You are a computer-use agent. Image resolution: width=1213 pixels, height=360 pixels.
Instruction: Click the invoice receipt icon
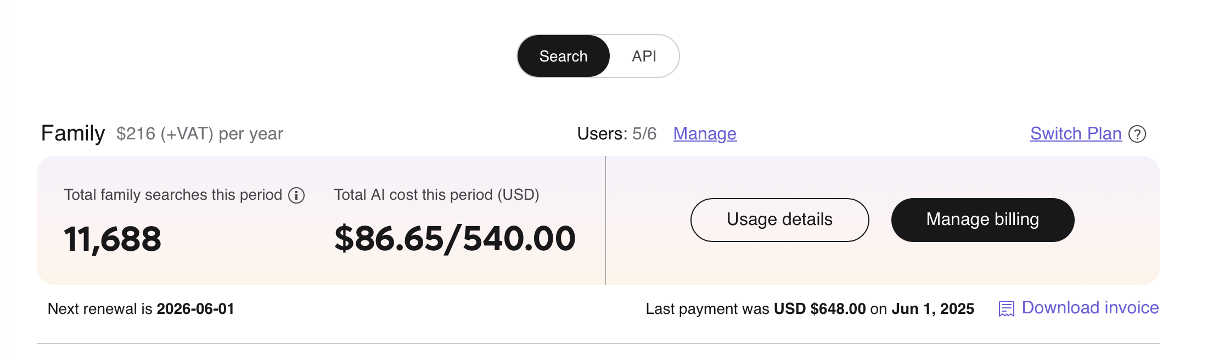(x=1006, y=308)
